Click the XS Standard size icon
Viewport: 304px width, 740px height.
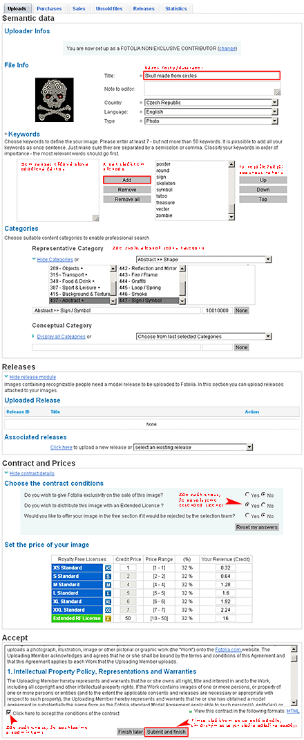point(108,567)
